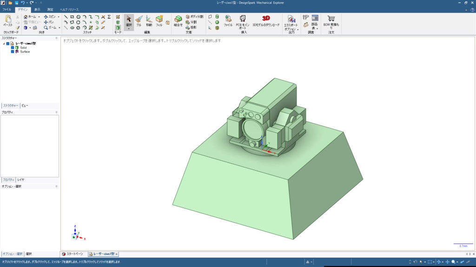476x267 pixels.
Task: Switch to Sketch mode icon
Action: [118, 17]
